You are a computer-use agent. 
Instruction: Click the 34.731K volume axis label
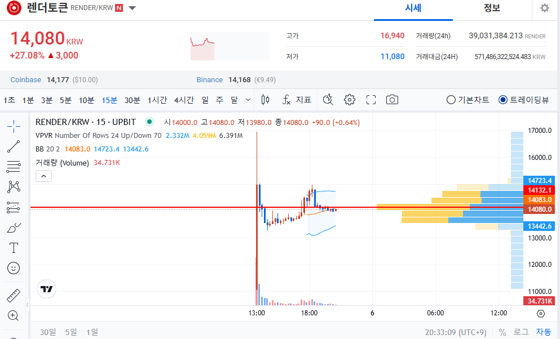pos(539,301)
